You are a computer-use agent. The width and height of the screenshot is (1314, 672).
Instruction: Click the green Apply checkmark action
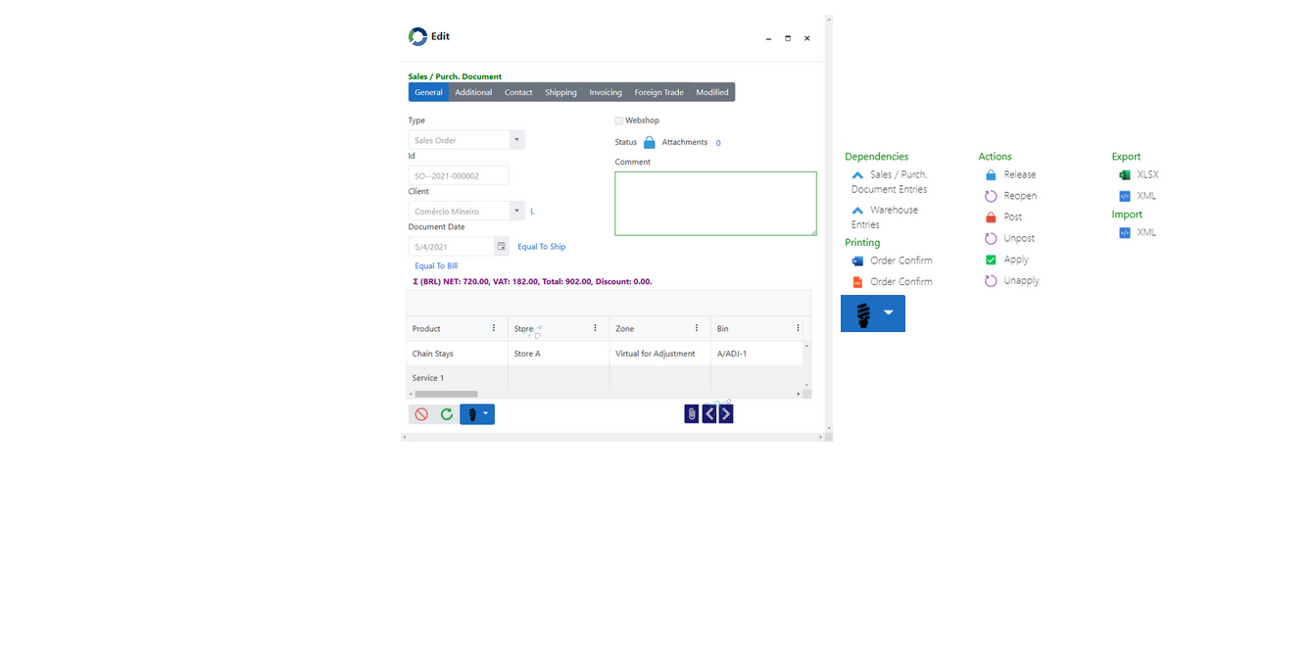click(x=991, y=260)
